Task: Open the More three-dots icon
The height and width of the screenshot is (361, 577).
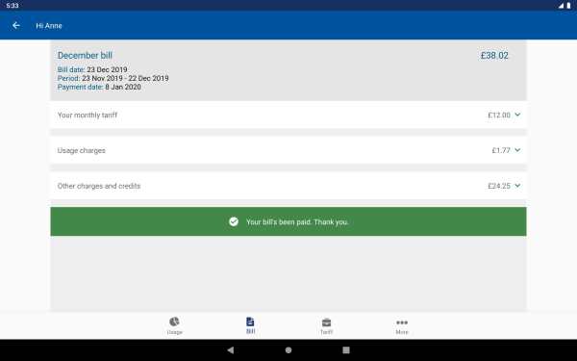Action: pyautogui.click(x=402, y=322)
